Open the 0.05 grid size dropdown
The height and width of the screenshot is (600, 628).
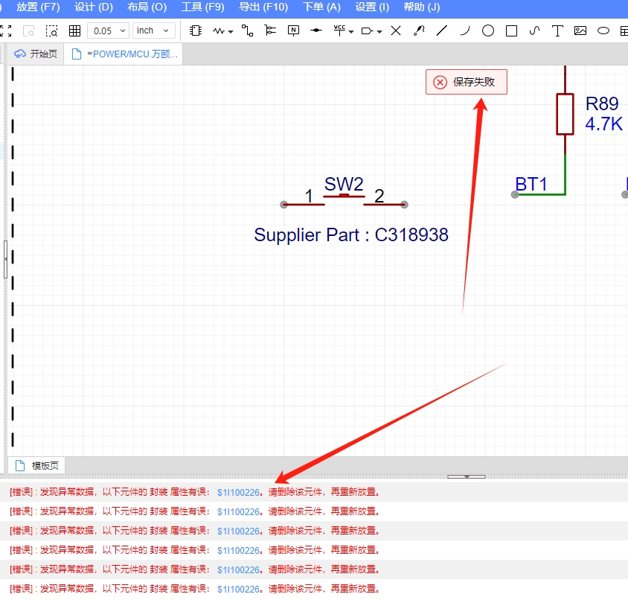[x=108, y=31]
